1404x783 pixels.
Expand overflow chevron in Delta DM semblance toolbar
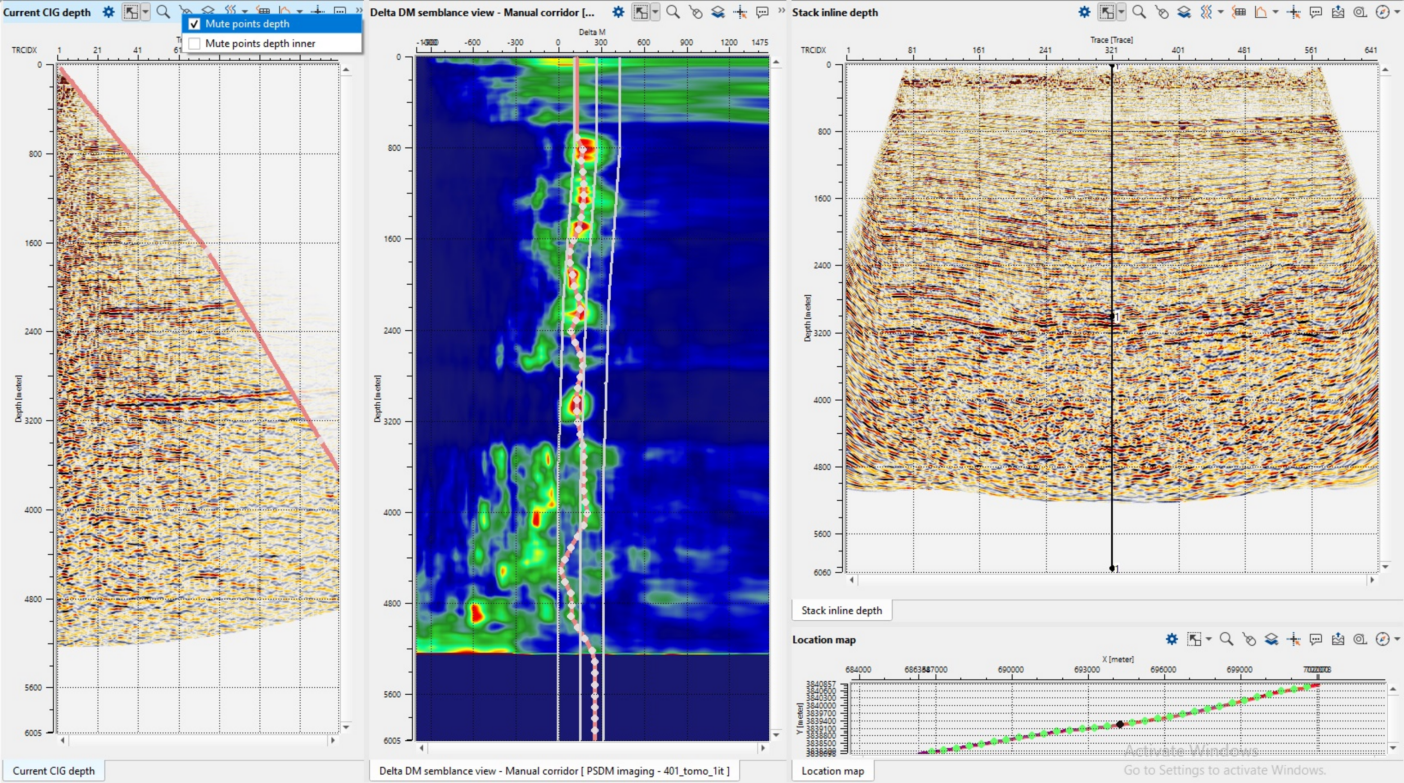click(x=781, y=11)
